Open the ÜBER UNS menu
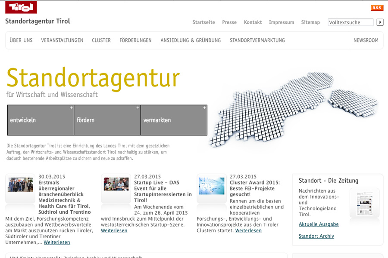Image resolution: width=388 pixels, height=258 pixels. (x=21, y=40)
